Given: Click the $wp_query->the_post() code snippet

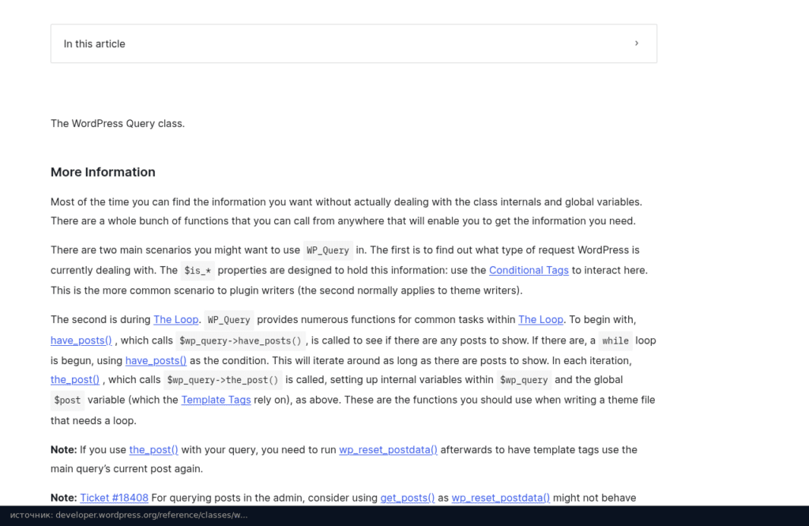Looking at the screenshot, I should 222,380.
